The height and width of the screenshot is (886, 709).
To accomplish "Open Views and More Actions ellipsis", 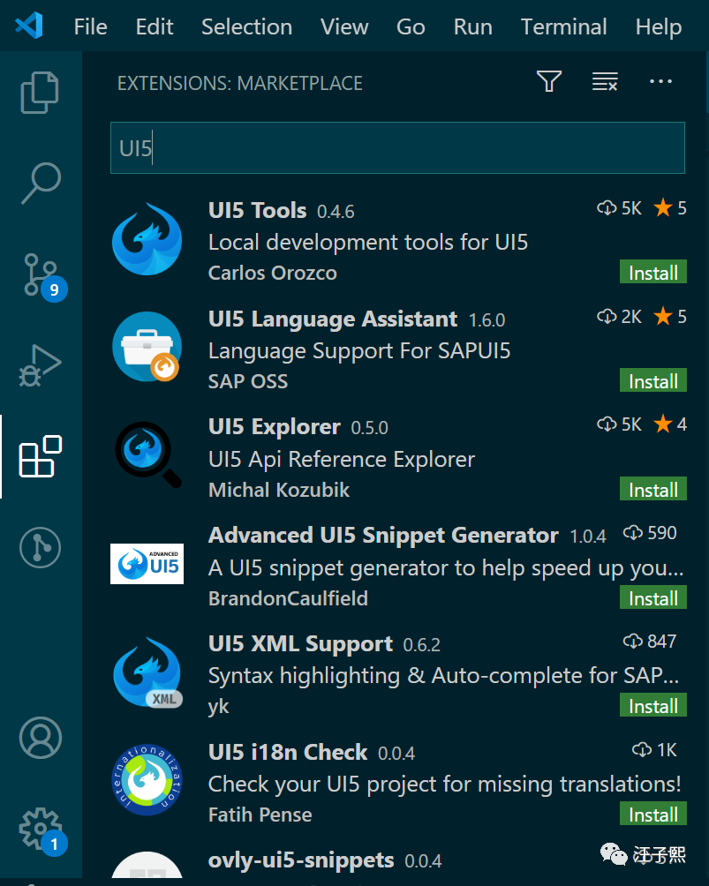I will 660,82.
